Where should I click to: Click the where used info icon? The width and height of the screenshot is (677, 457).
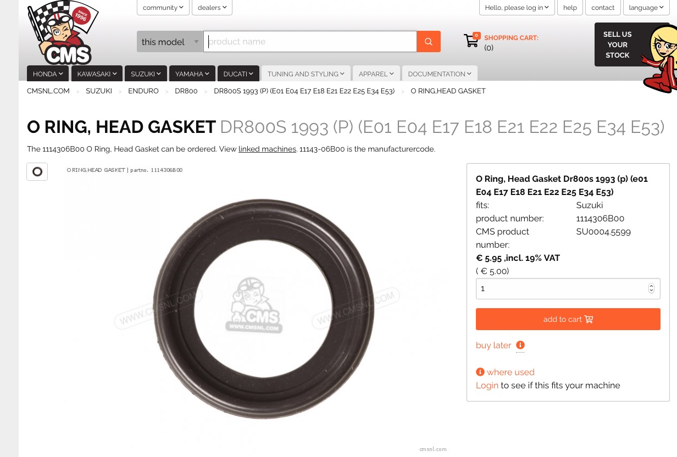pyautogui.click(x=480, y=372)
